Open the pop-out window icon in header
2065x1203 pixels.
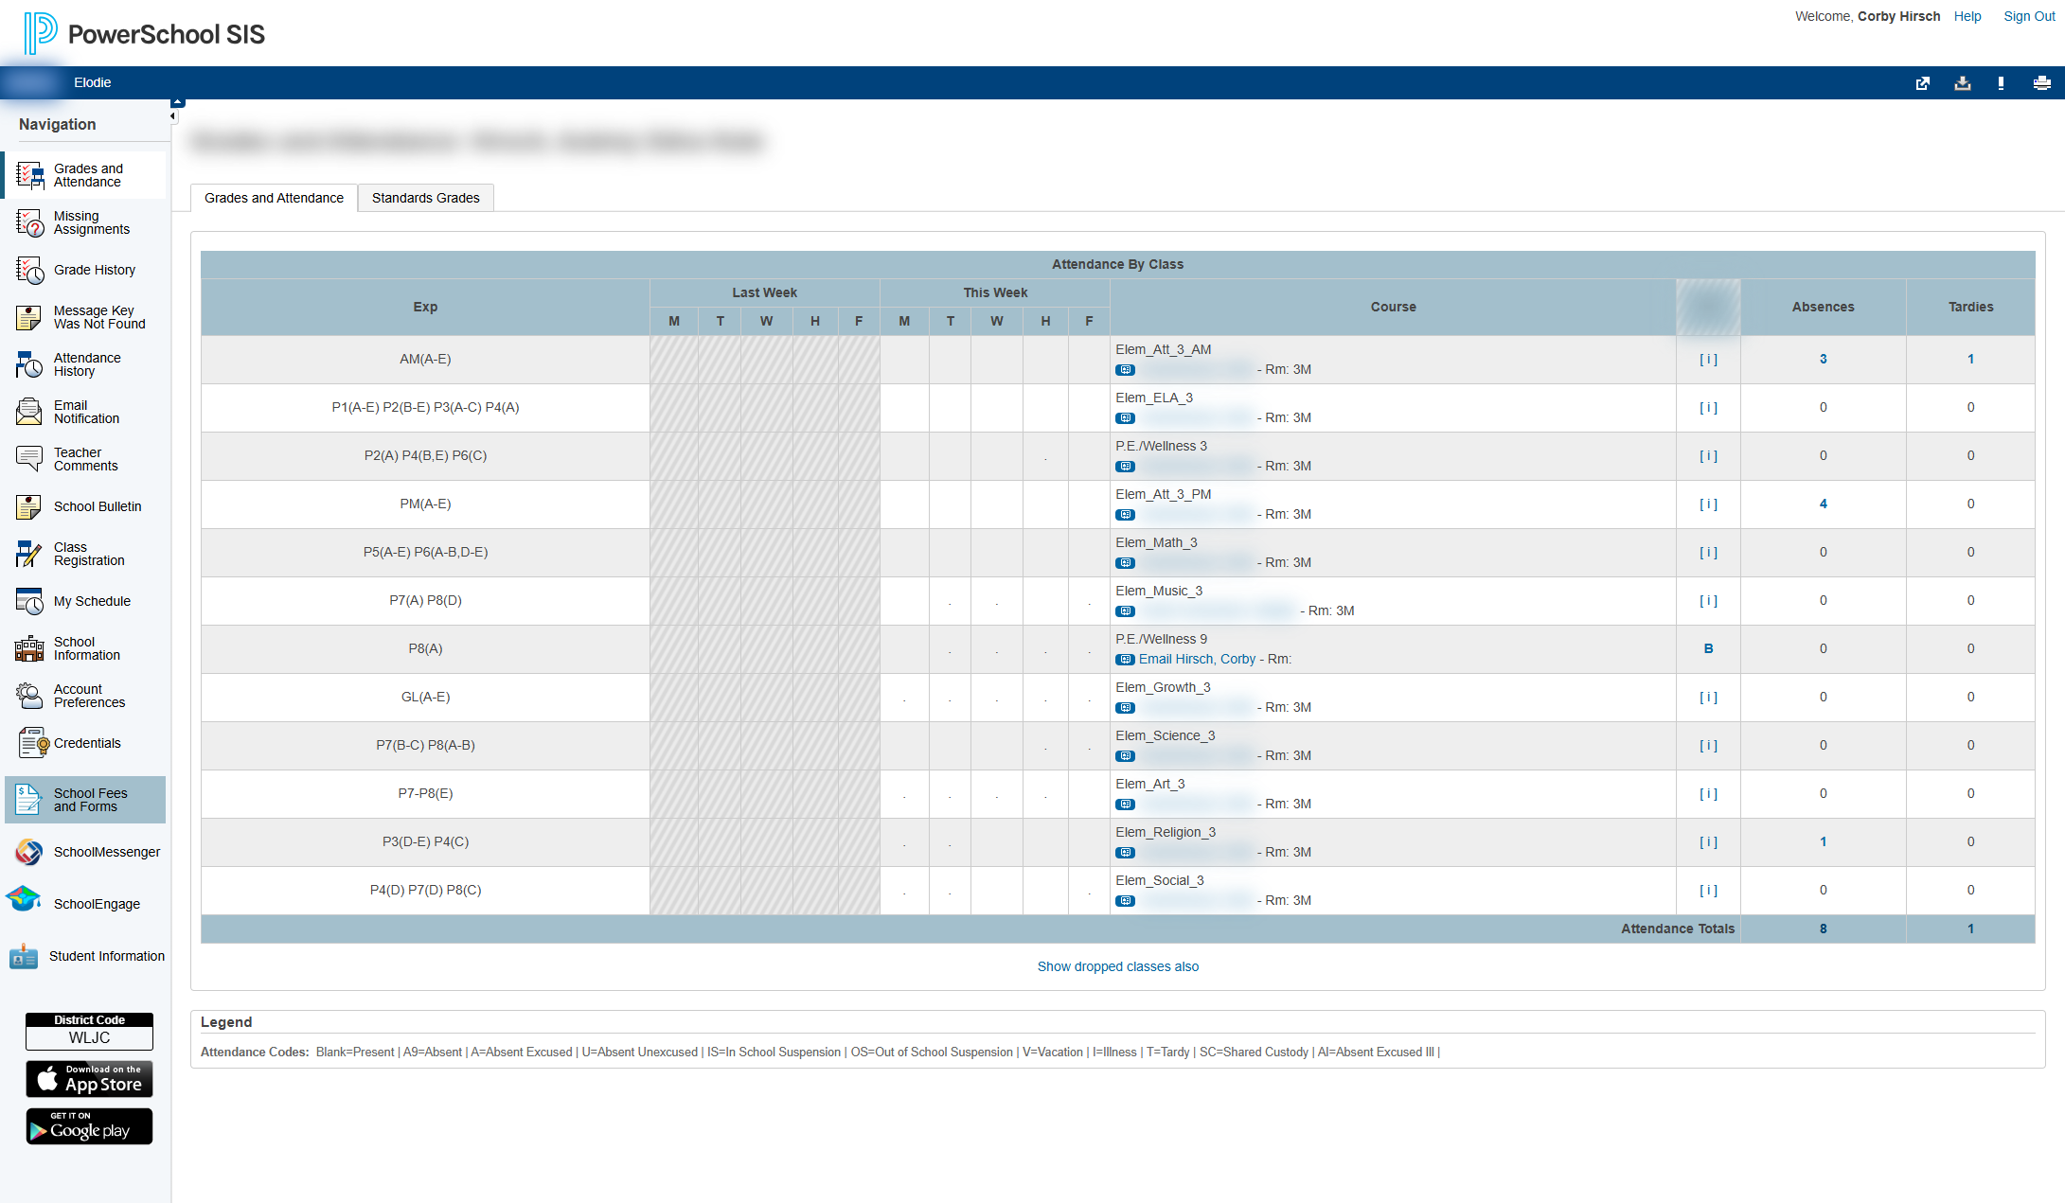[x=1923, y=83]
